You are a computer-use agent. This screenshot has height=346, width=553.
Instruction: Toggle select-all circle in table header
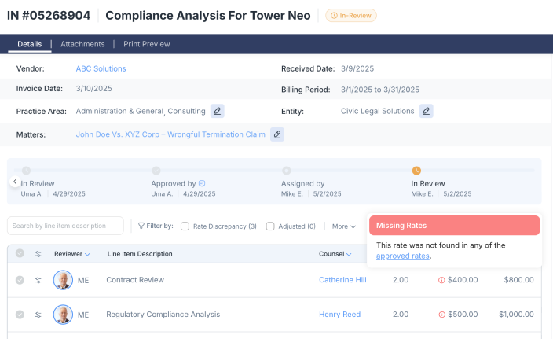coord(20,253)
